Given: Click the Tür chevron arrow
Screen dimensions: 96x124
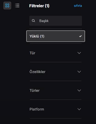Looking at the screenshot, I should point(79,53).
